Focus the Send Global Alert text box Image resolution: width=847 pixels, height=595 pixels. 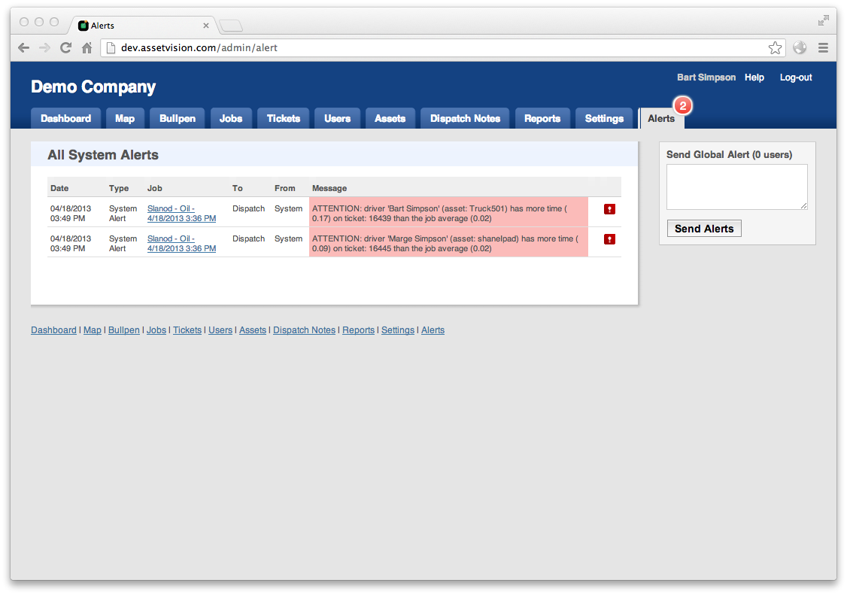(736, 187)
